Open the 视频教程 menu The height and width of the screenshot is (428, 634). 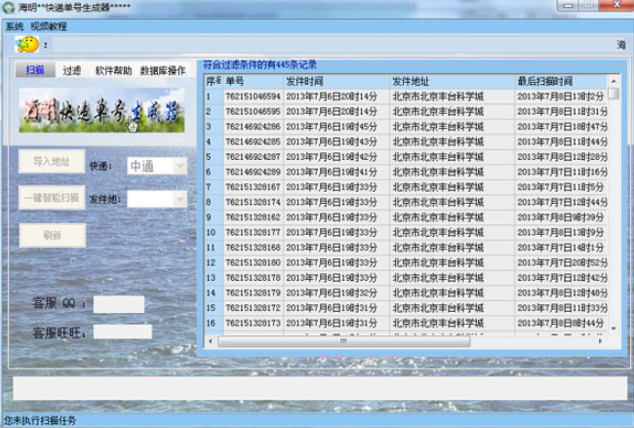point(48,25)
